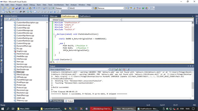Cut selection with the scissors icon
This screenshot has width=198, height=111.
[24, 8]
